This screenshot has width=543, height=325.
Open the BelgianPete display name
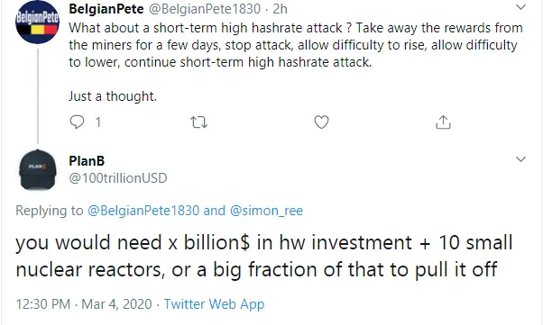click(x=106, y=9)
